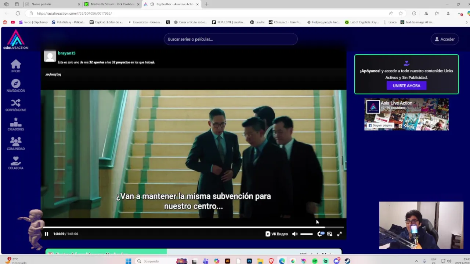
Task: Click the browser address bar
Action: click(206, 13)
